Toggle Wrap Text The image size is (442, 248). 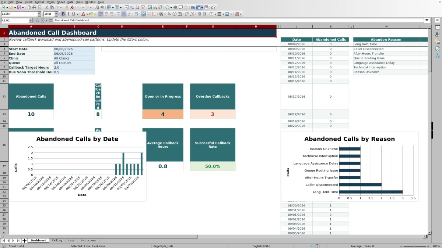pyautogui.click(x=137, y=14)
